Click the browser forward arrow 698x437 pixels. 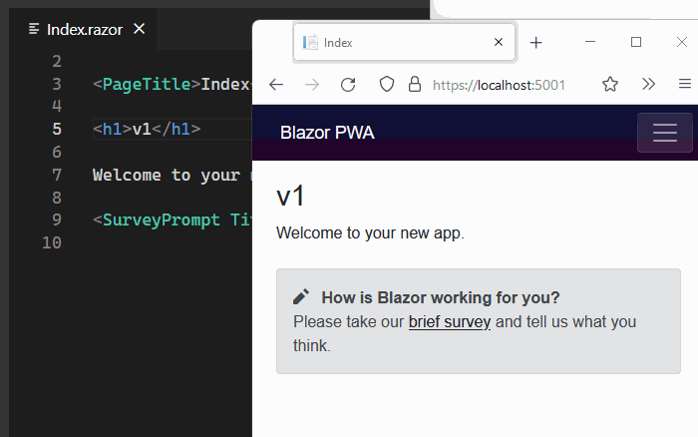(312, 85)
